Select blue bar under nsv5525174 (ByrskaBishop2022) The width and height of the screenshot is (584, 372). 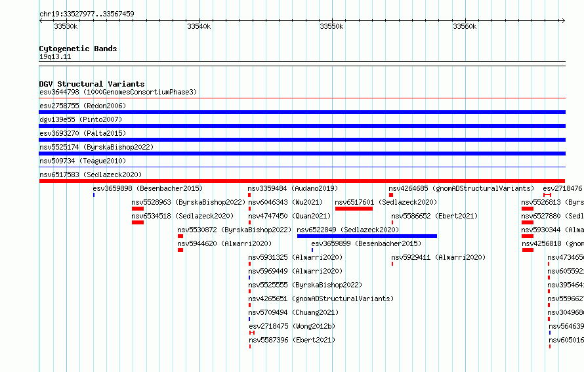click(x=302, y=154)
